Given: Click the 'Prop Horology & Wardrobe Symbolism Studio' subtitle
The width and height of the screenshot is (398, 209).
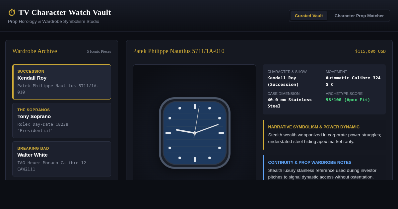Looking at the screenshot, I should tap(54, 22).
